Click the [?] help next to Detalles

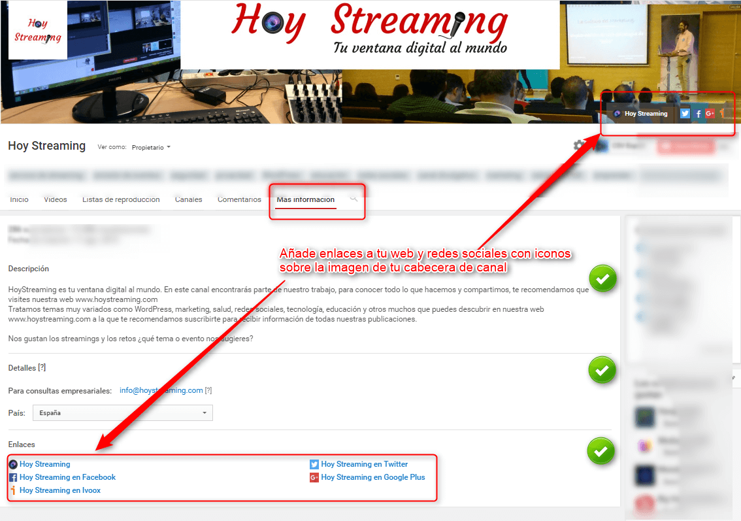pos(42,368)
